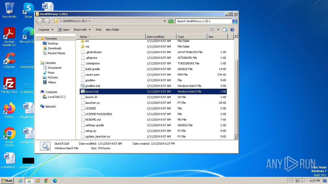Sort by Date modified column header
This screenshot has width=328, height=184.
pos(161,37)
